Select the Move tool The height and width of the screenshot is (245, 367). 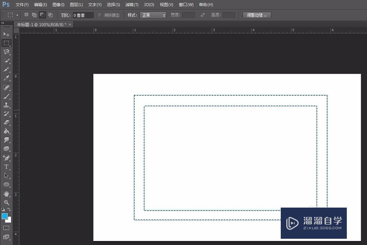click(6, 34)
